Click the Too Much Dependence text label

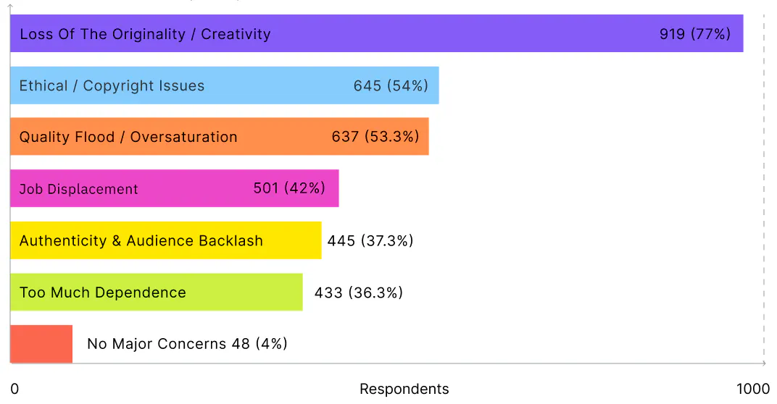[x=103, y=293]
